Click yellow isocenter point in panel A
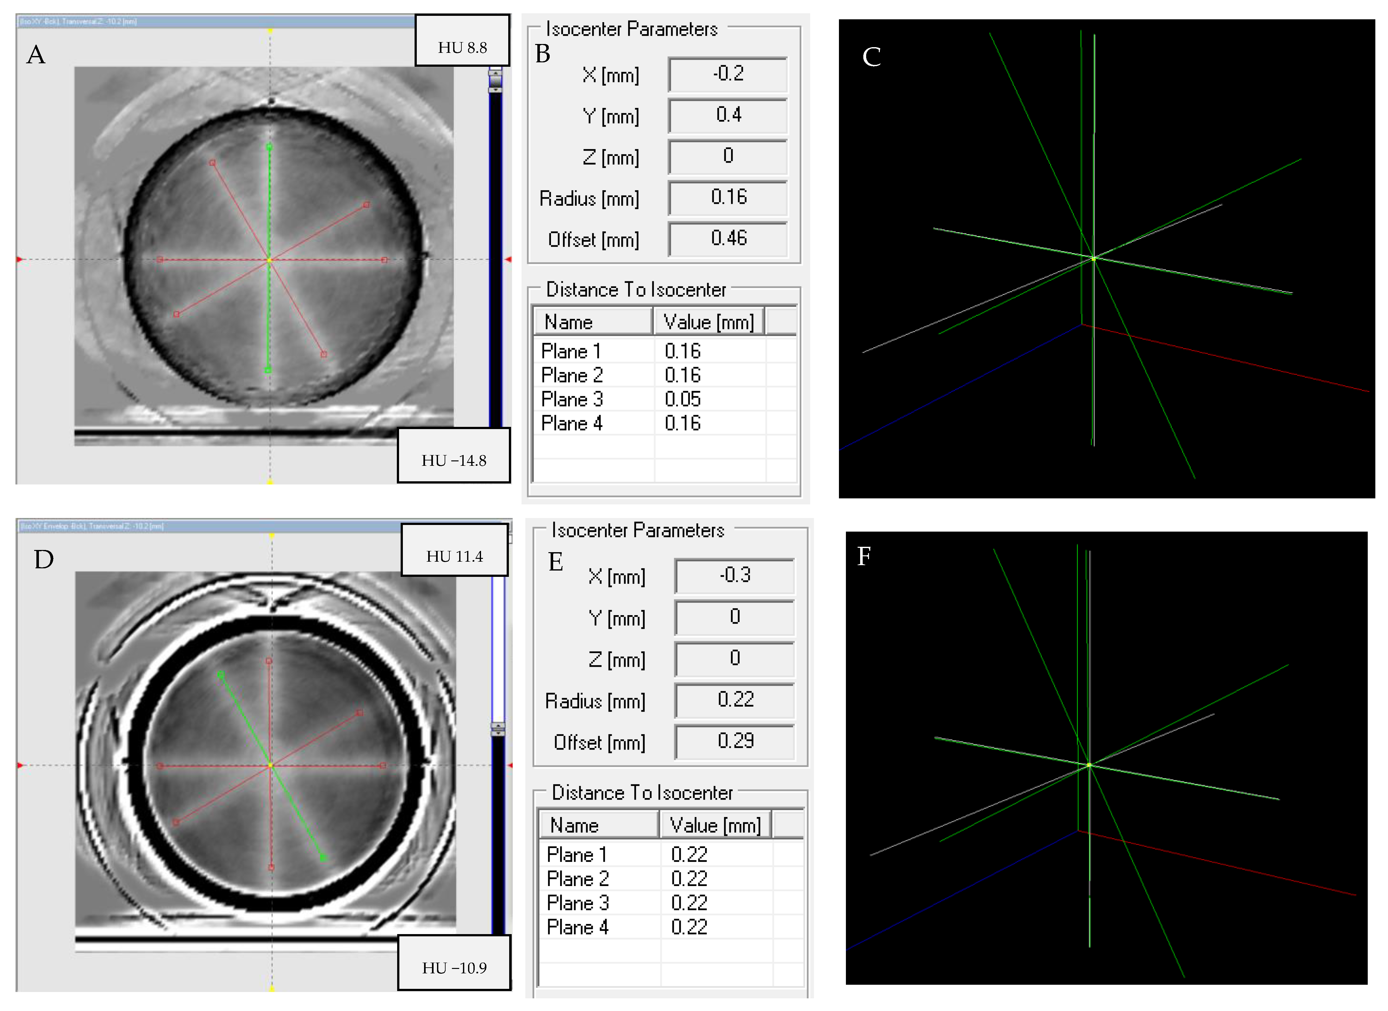Screen dimensions: 1388x1011 tap(269, 260)
